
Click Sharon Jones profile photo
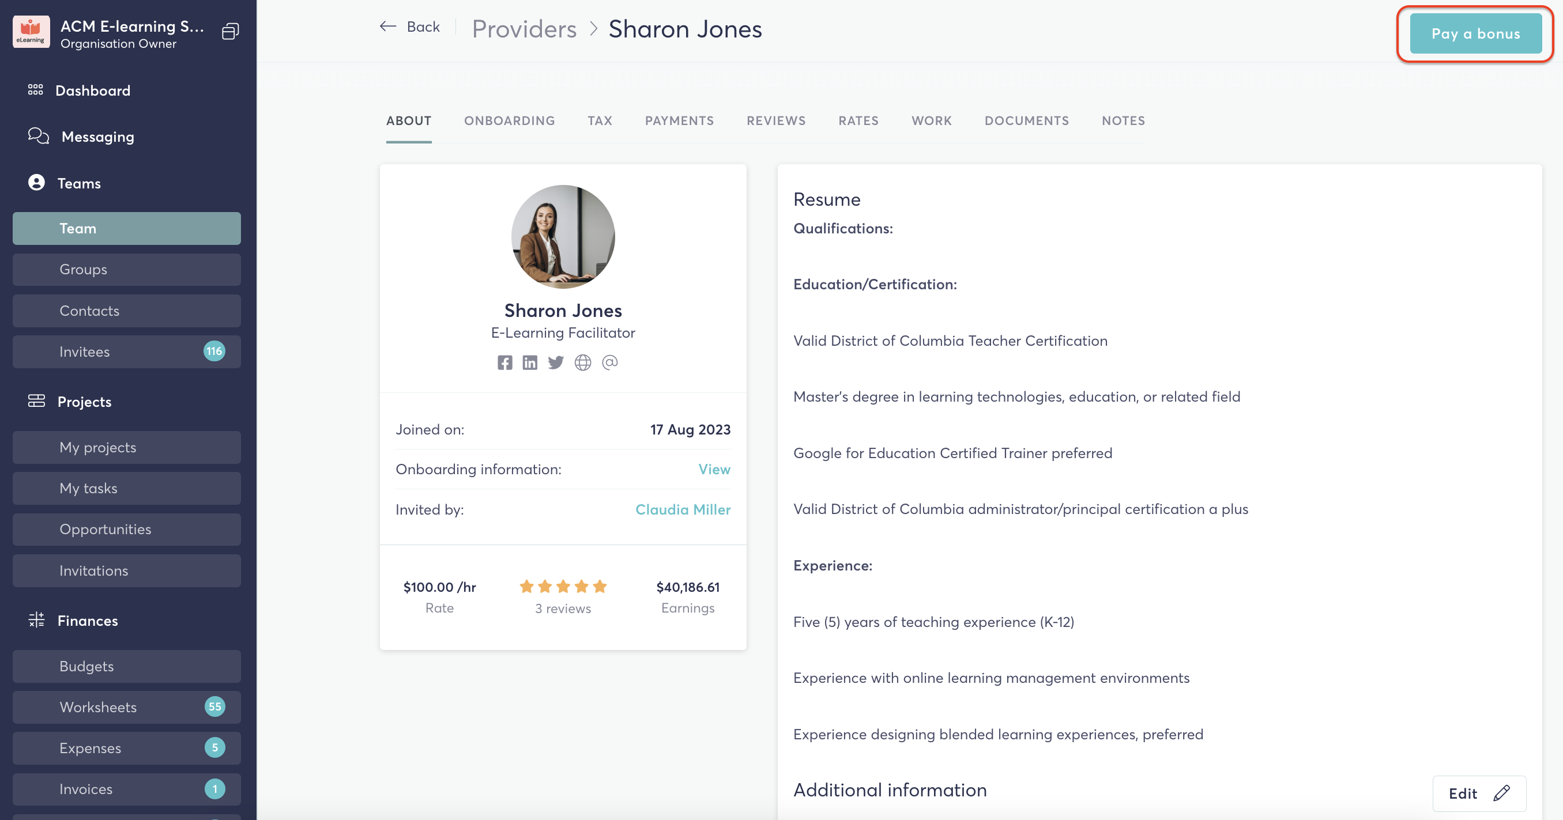[563, 236]
